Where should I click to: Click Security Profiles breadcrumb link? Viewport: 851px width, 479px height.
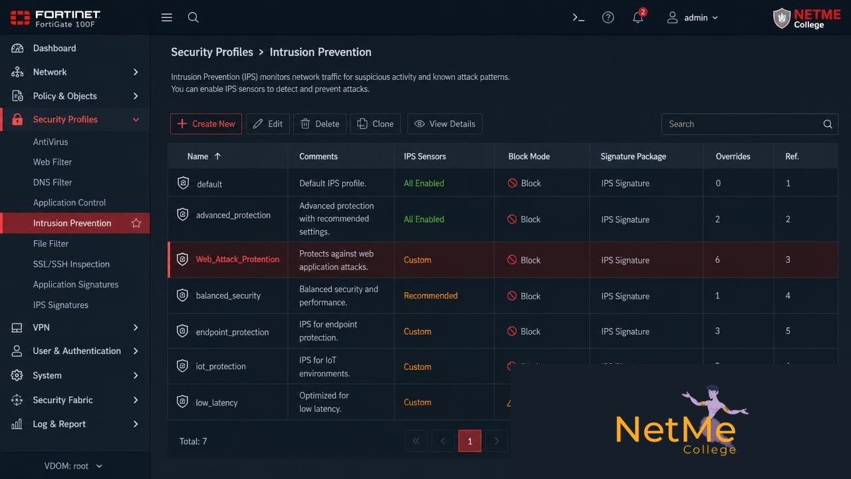[x=212, y=52]
